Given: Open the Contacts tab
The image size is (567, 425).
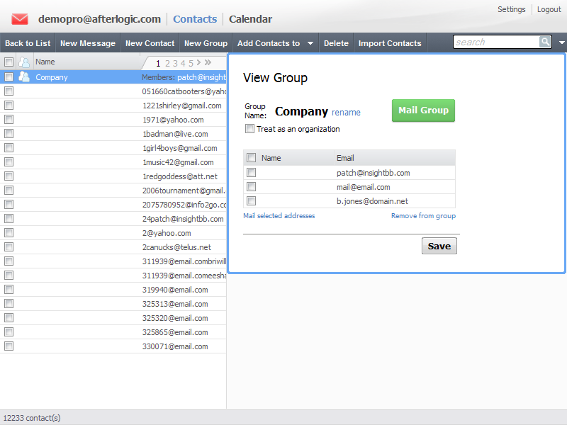Looking at the screenshot, I should pos(195,19).
